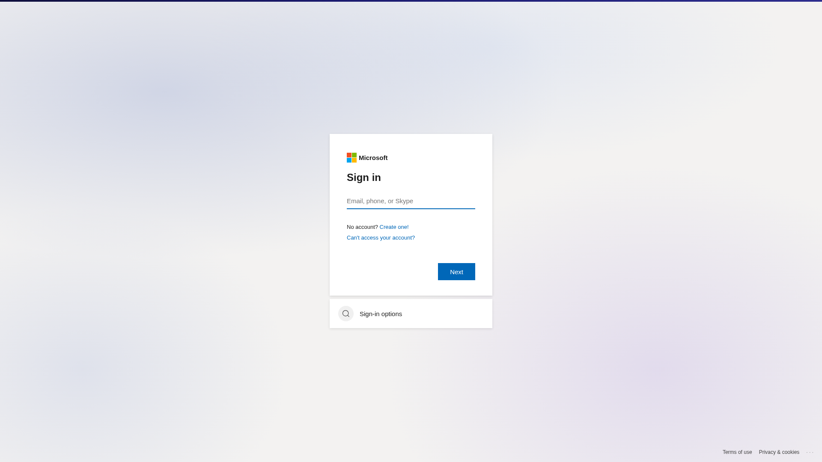Open Sign-in options text label
The height and width of the screenshot is (462, 822).
pyautogui.click(x=381, y=314)
